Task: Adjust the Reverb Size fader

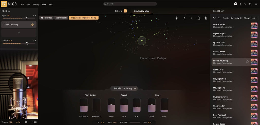Action: (136, 105)
